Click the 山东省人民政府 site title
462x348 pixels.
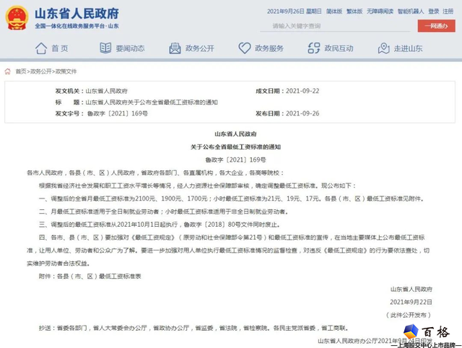pos(77,13)
